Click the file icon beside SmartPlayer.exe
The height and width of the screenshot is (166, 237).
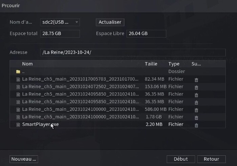[x=18, y=125]
